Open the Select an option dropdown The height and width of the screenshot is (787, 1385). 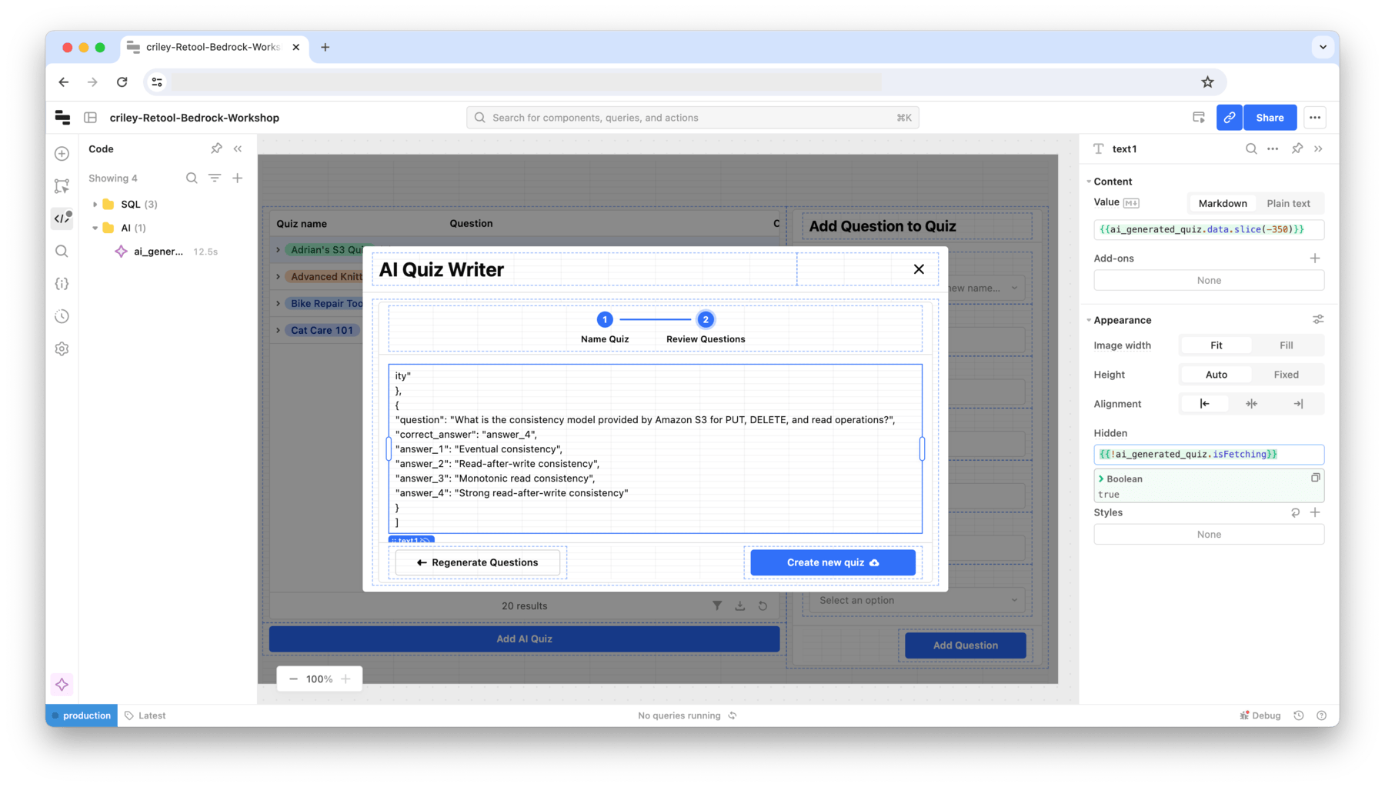coord(917,600)
